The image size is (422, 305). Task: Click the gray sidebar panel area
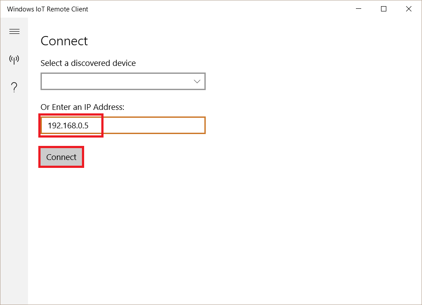point(14,198)
